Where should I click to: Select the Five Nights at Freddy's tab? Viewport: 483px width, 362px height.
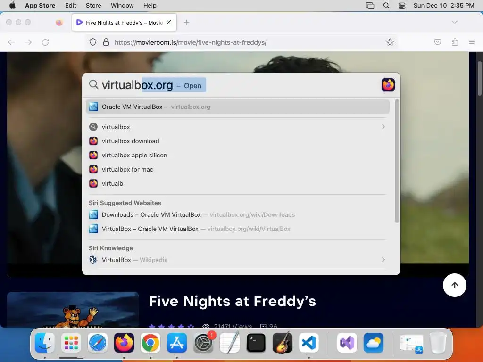(124, 23)
